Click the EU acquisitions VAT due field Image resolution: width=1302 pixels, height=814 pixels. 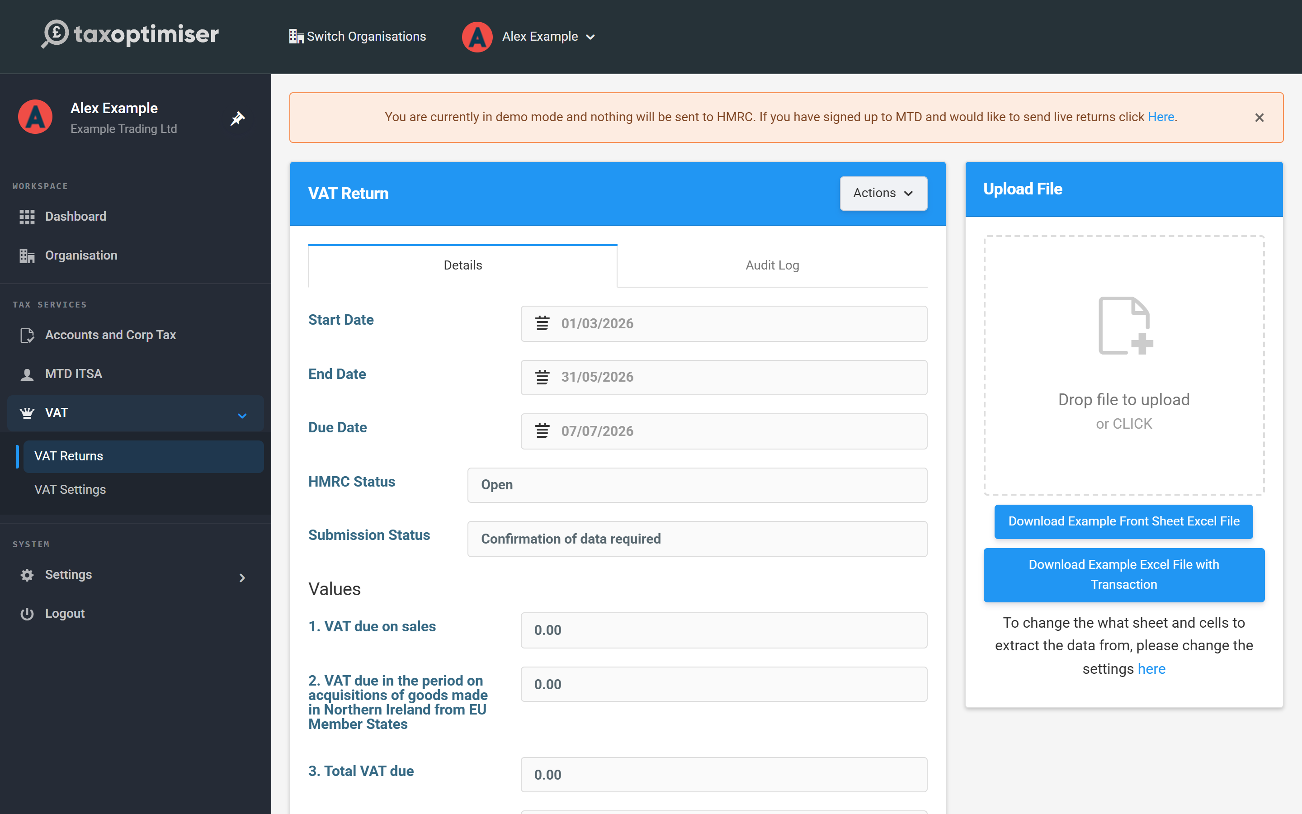click(x=724, y=684)
